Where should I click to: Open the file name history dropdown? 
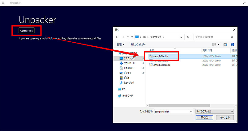pyautogui.click(x=191, y=112)
